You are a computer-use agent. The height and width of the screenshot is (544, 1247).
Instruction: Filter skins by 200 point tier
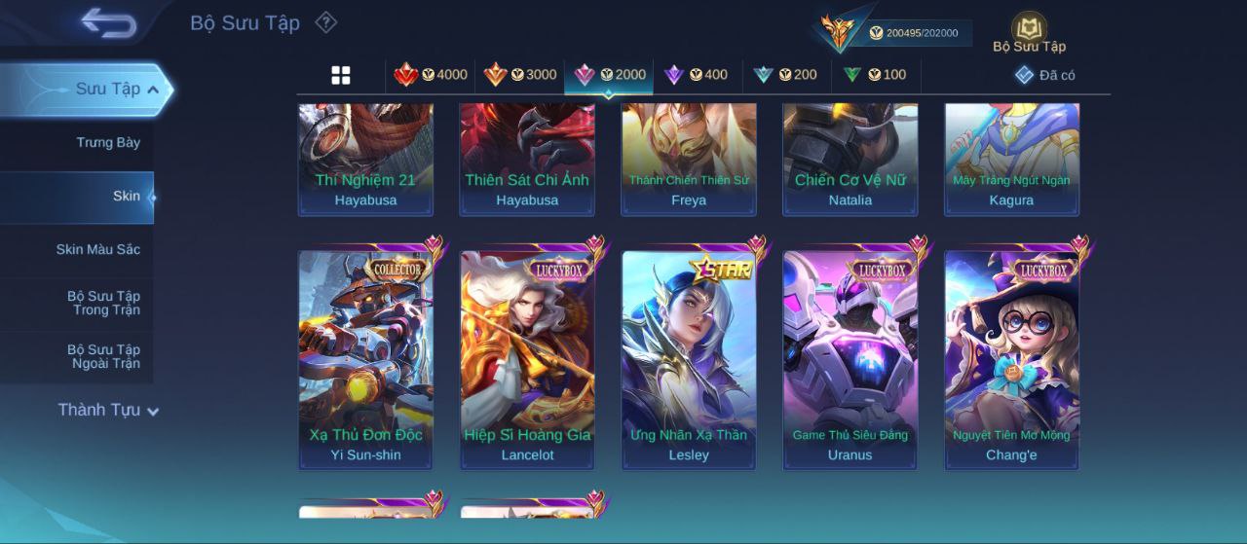(x=785, y=75)
